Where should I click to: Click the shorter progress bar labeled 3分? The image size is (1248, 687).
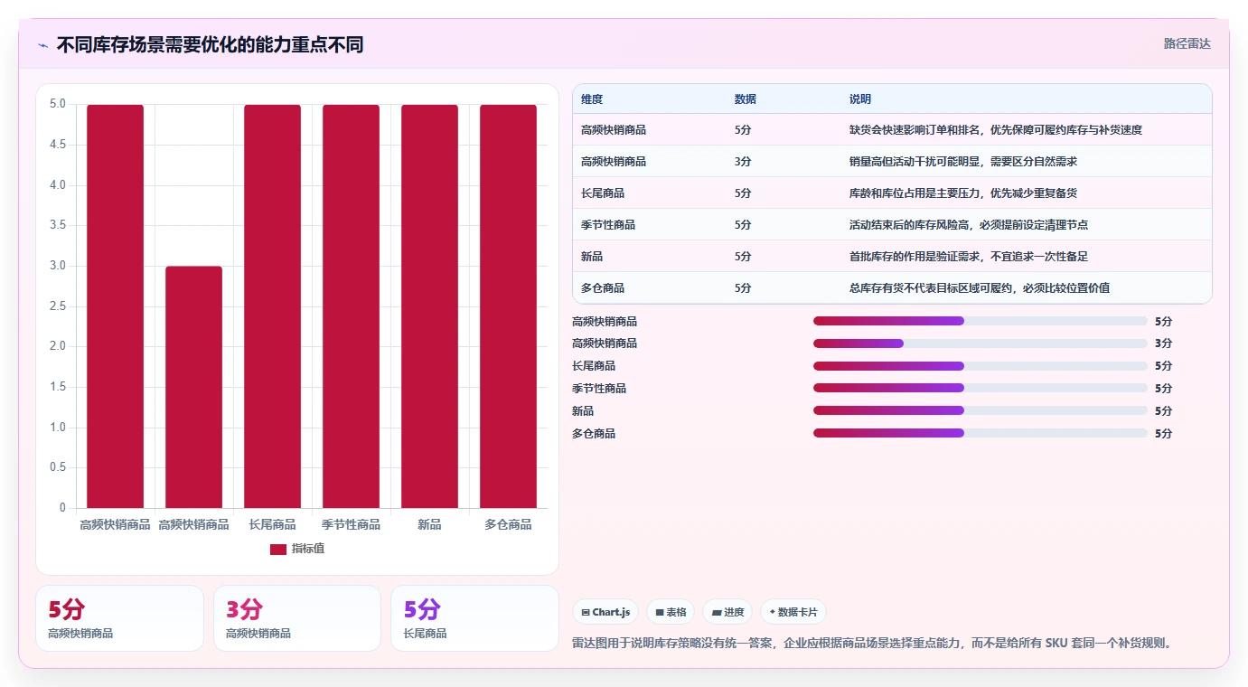[x=981, y=343]
